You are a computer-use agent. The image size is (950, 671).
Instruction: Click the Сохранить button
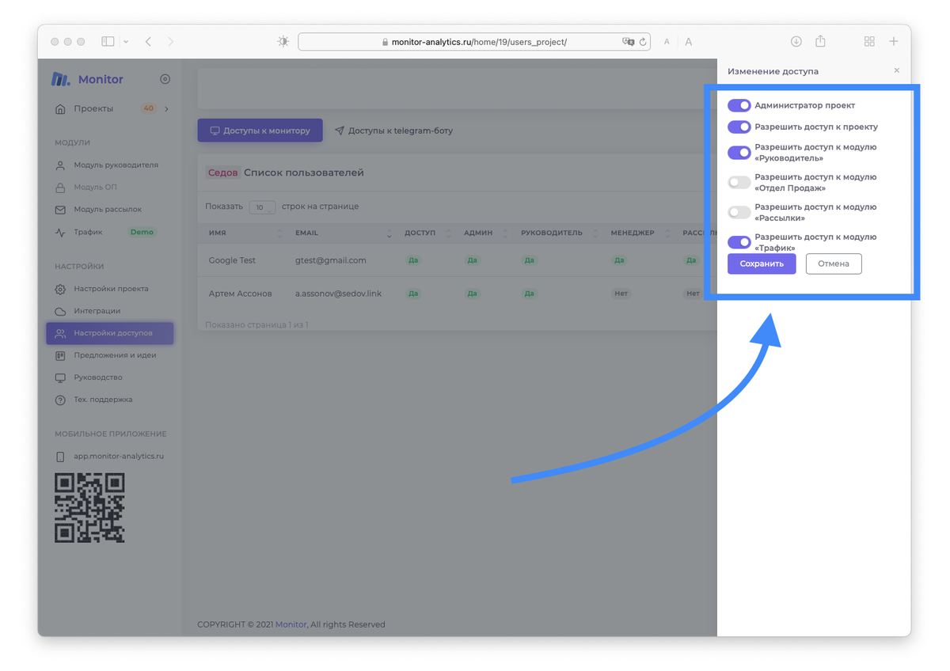(761, 263)
